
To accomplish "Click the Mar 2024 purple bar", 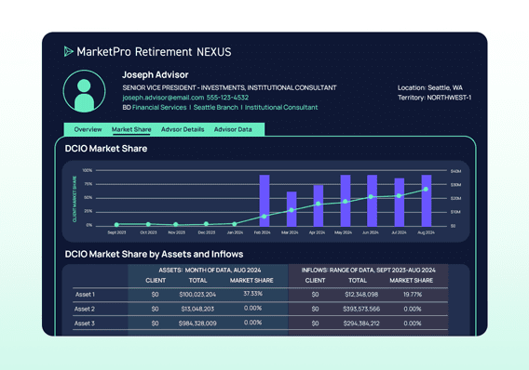I will coord(292,209).
